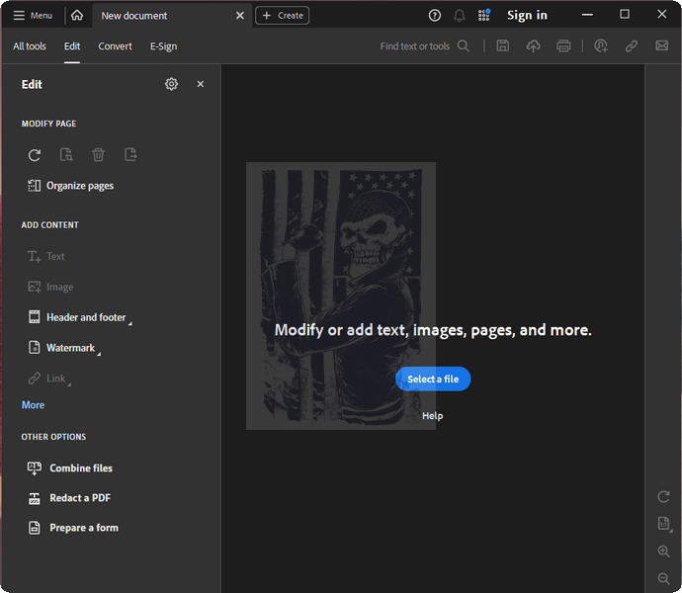Screen dimensions: 682x593
Task: Click the upload to cloud icon
Action: click(534, 45)
